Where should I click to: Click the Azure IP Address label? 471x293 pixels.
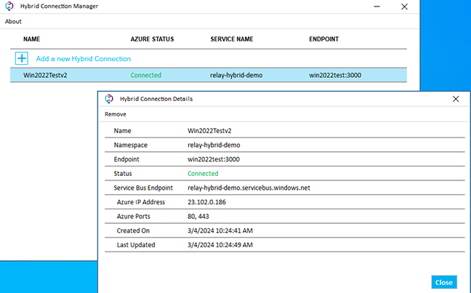tap(141, 202)
